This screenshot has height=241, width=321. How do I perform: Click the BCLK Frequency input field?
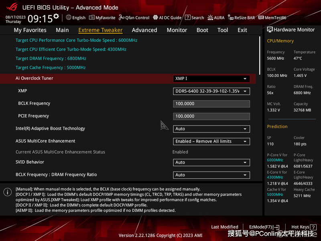click(x=211, y=104)
